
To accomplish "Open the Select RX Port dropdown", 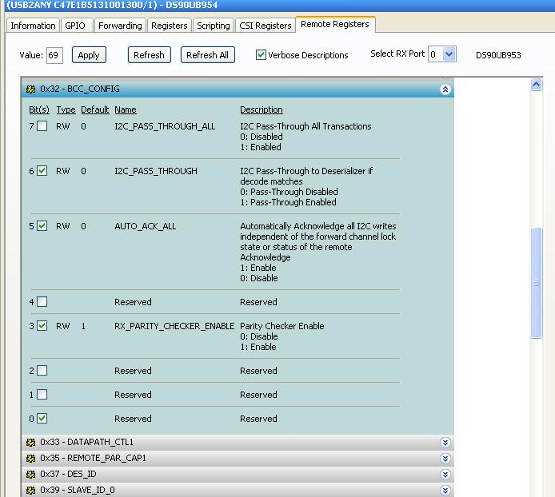I will coord(449,54).
